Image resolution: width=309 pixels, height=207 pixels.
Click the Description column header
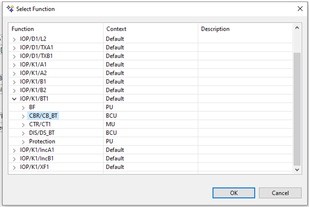(215, 29)
